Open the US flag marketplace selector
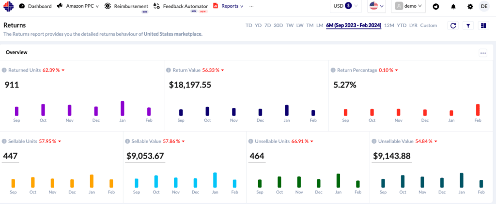Viewport: 496px width, 204px height. 376,6
